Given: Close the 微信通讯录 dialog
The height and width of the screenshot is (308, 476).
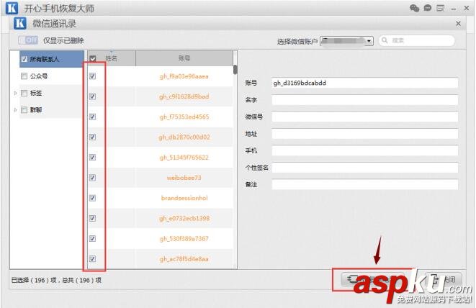Looking at the screenshot, I should (x=458, y=24).
